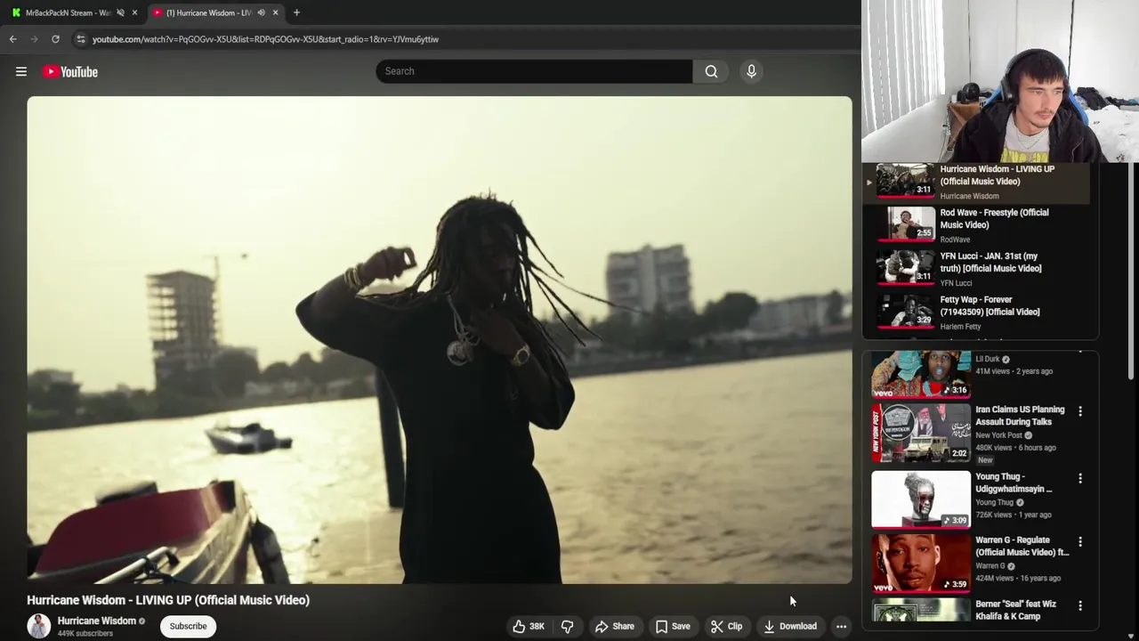Select the Hurricane Wisdom YouTube tab
The image size is (1139, 641).
click(208, 12)
